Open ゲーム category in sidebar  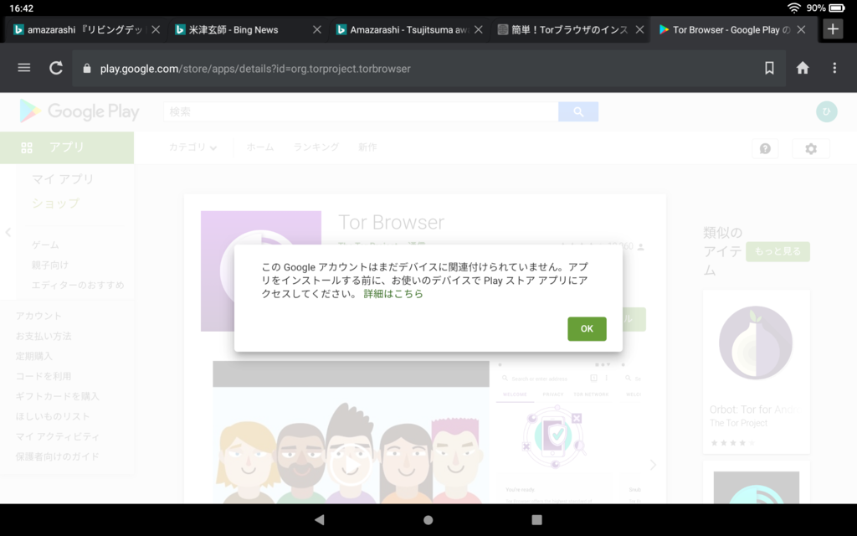click(45, 245)
